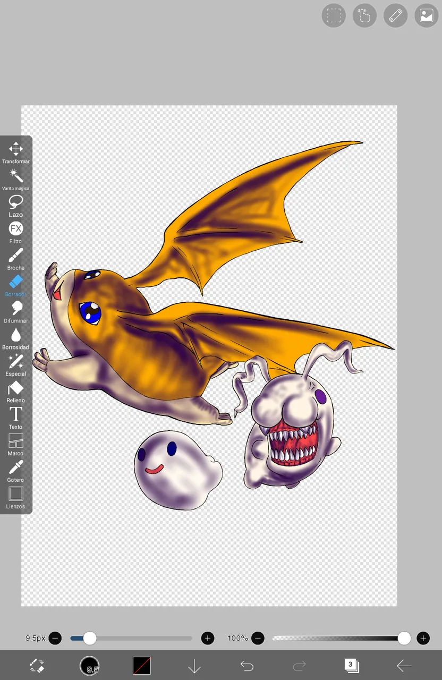Viewport: 442px width, 680px height.
Task: Select the Transformar tool
Action: [15, 152]
